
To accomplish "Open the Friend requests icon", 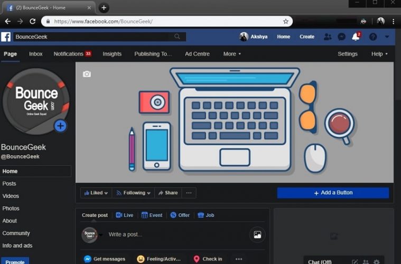I will coord(328,37).
